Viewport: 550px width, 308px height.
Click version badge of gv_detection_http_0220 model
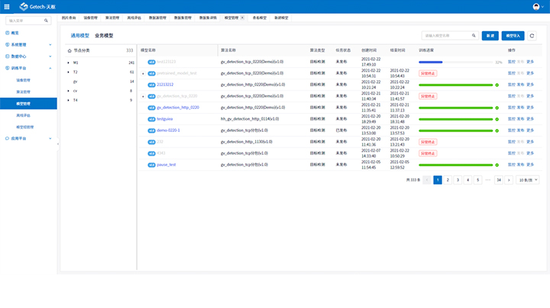point(151,107)
